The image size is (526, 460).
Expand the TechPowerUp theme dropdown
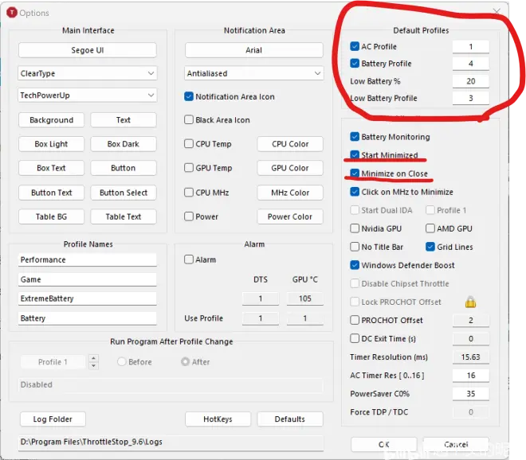(x=88, y=96)
